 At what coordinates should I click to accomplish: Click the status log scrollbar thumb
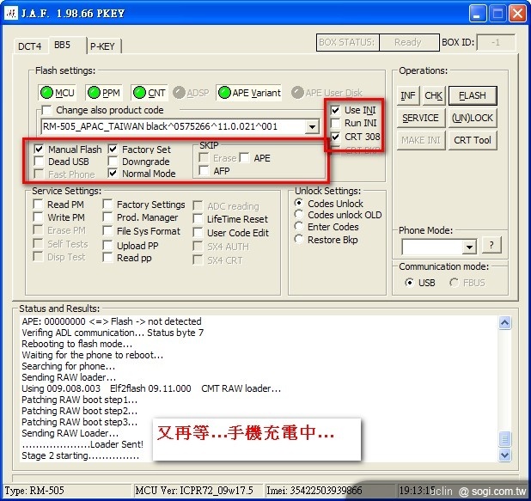504,439
